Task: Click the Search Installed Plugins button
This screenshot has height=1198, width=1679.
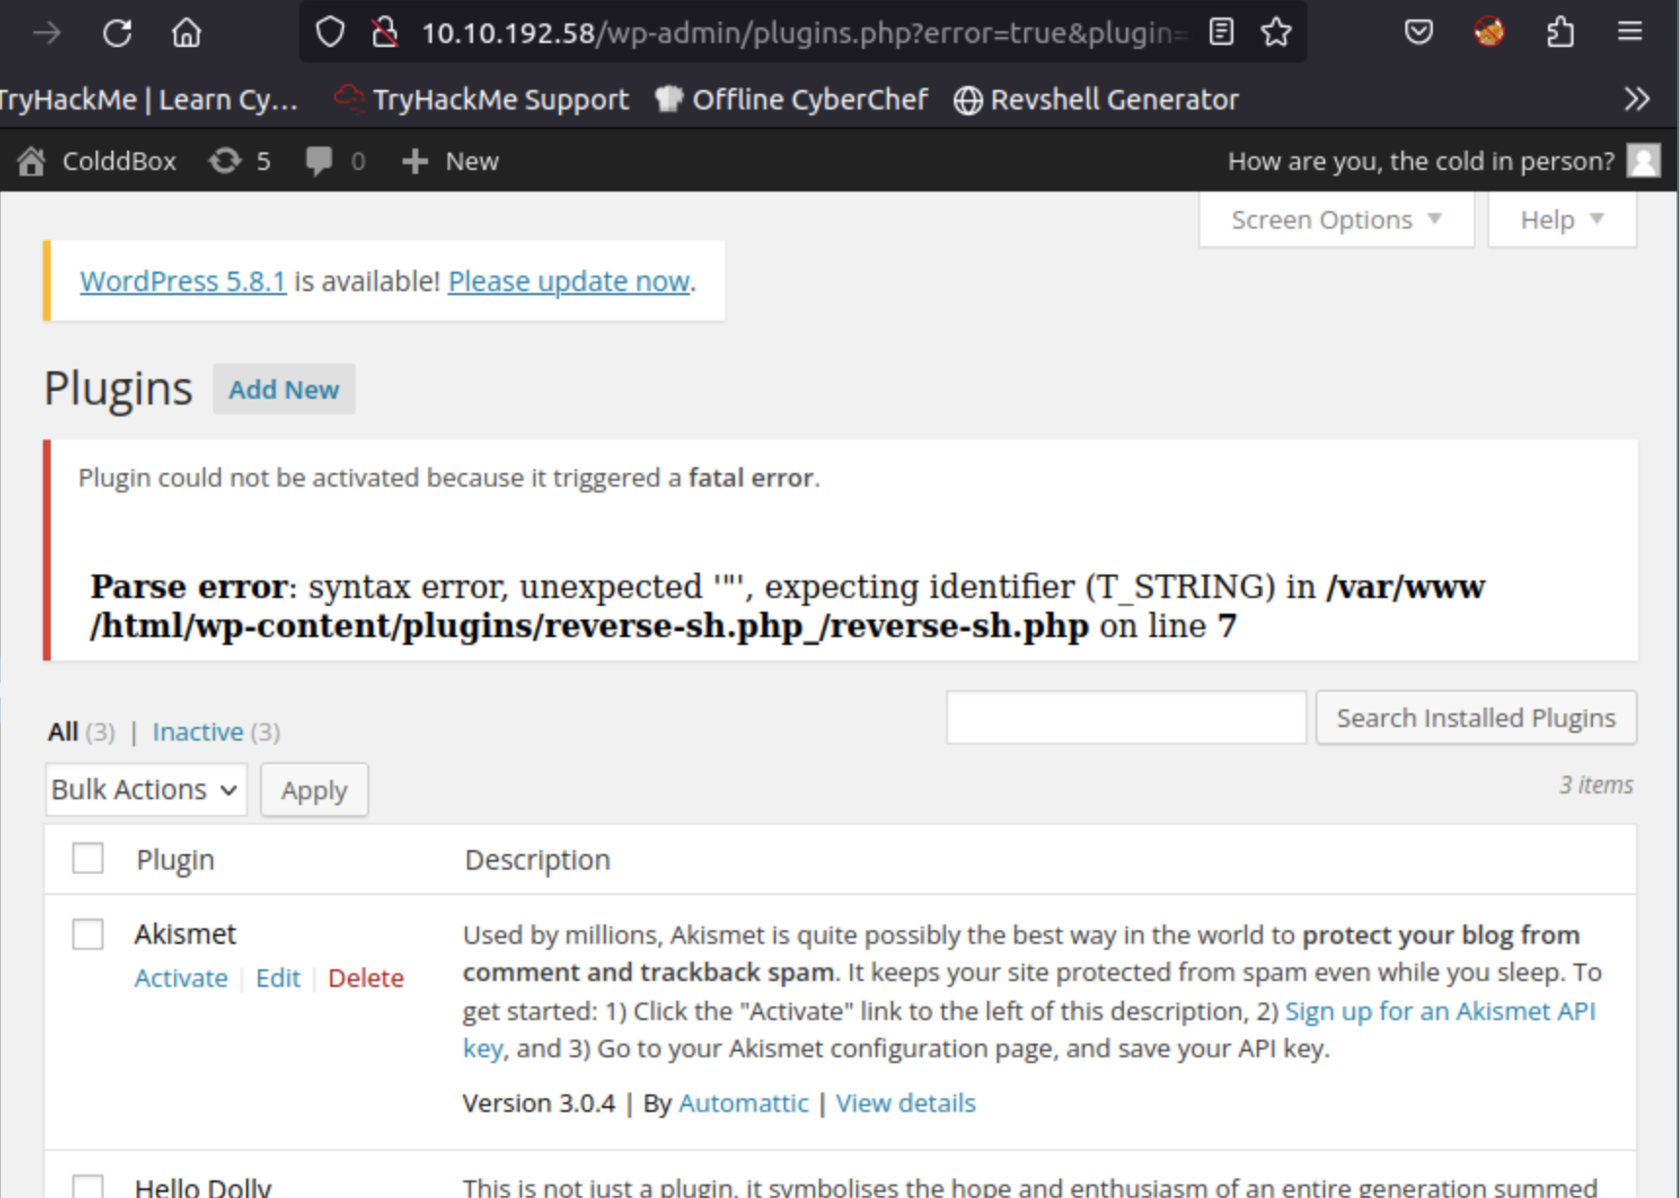Action: point(1476,718)
